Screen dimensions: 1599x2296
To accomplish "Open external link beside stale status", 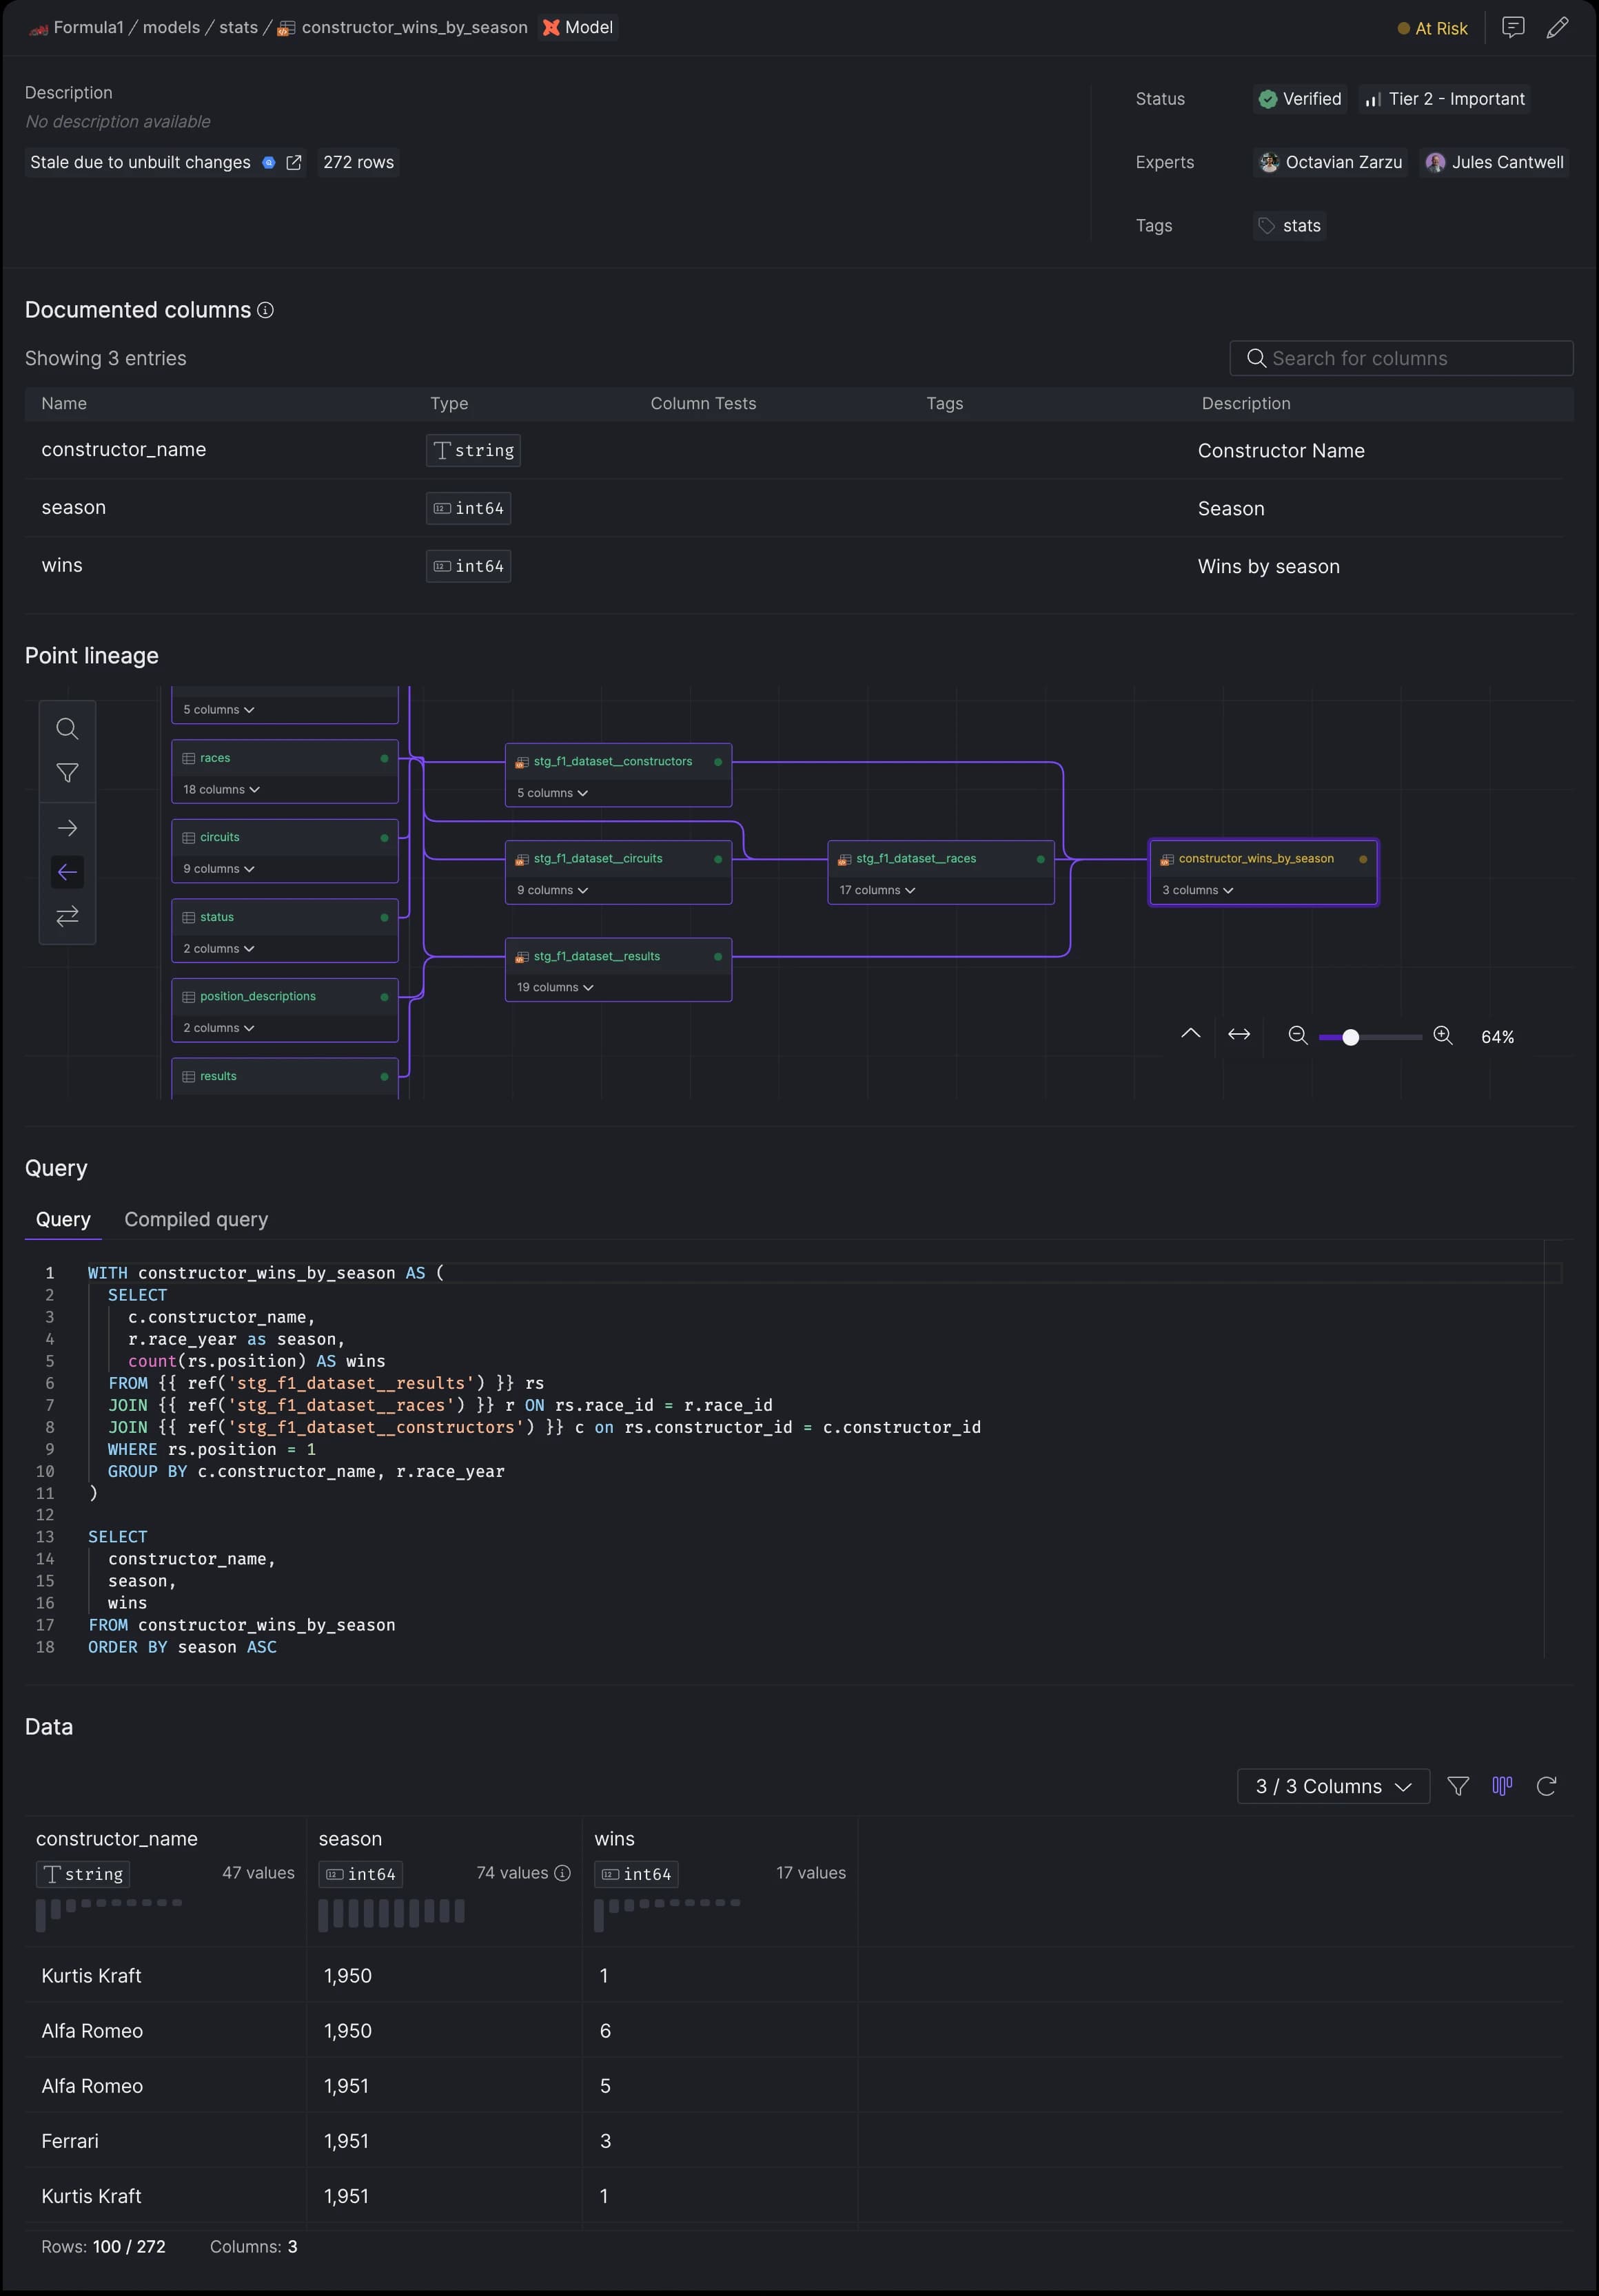I will 293,163.
